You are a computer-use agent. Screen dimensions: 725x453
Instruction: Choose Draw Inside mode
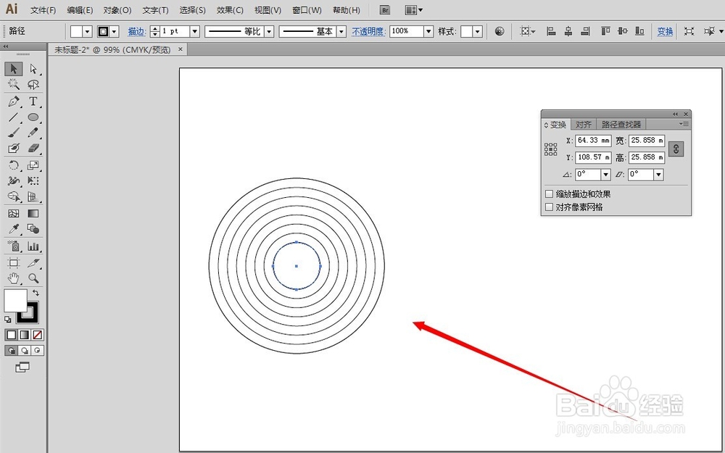38,350
